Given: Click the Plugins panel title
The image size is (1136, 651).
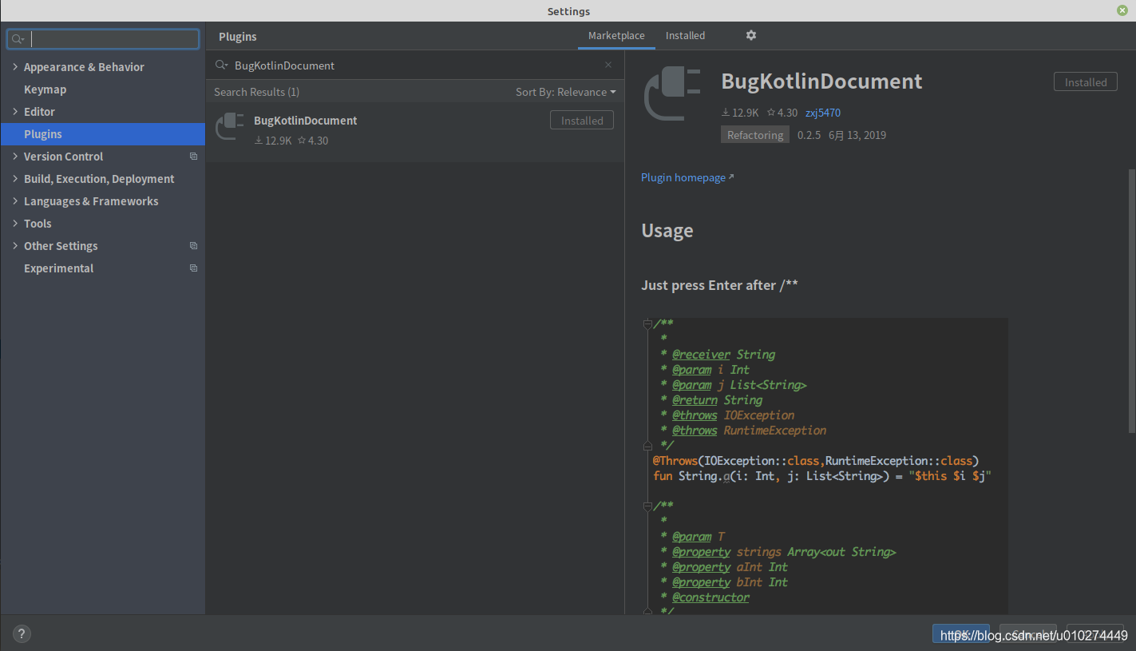Looking at the screenshot, I should (x=238, y=37).
